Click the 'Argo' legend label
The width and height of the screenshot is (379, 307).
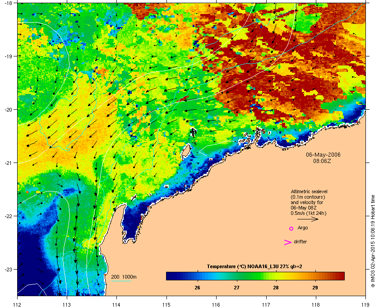303,228
